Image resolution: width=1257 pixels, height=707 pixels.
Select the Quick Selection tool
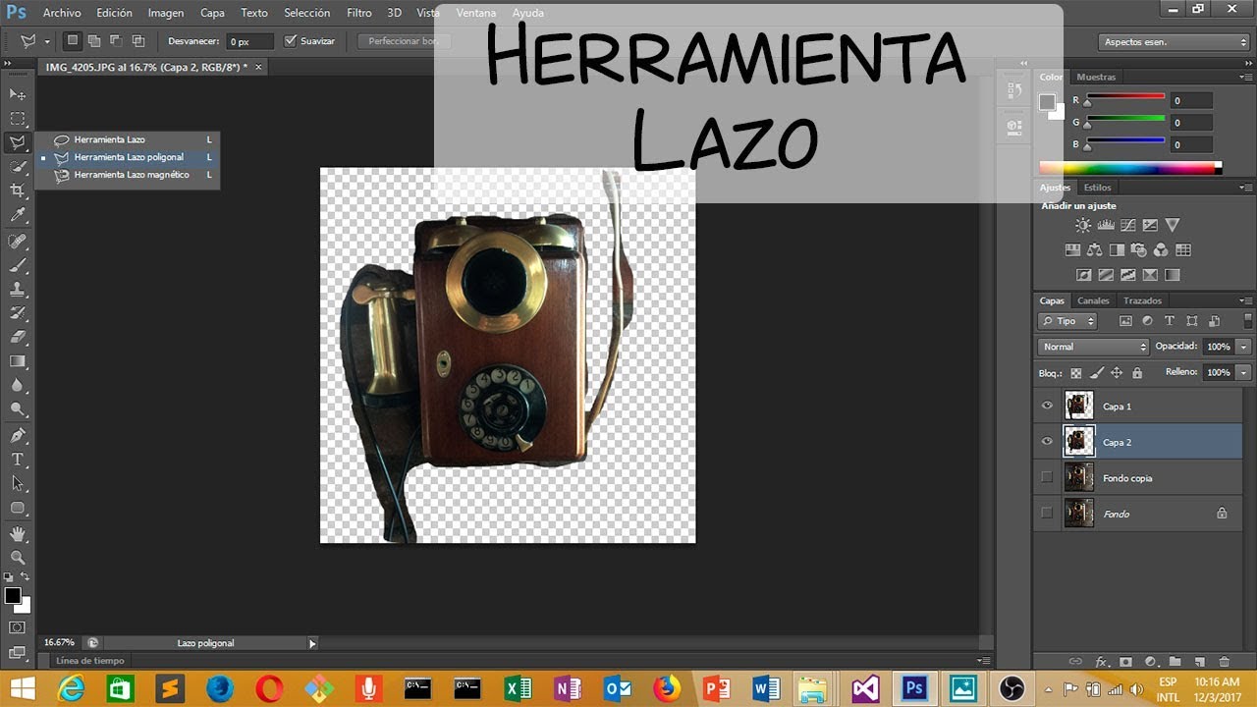[x=18, y=167]
